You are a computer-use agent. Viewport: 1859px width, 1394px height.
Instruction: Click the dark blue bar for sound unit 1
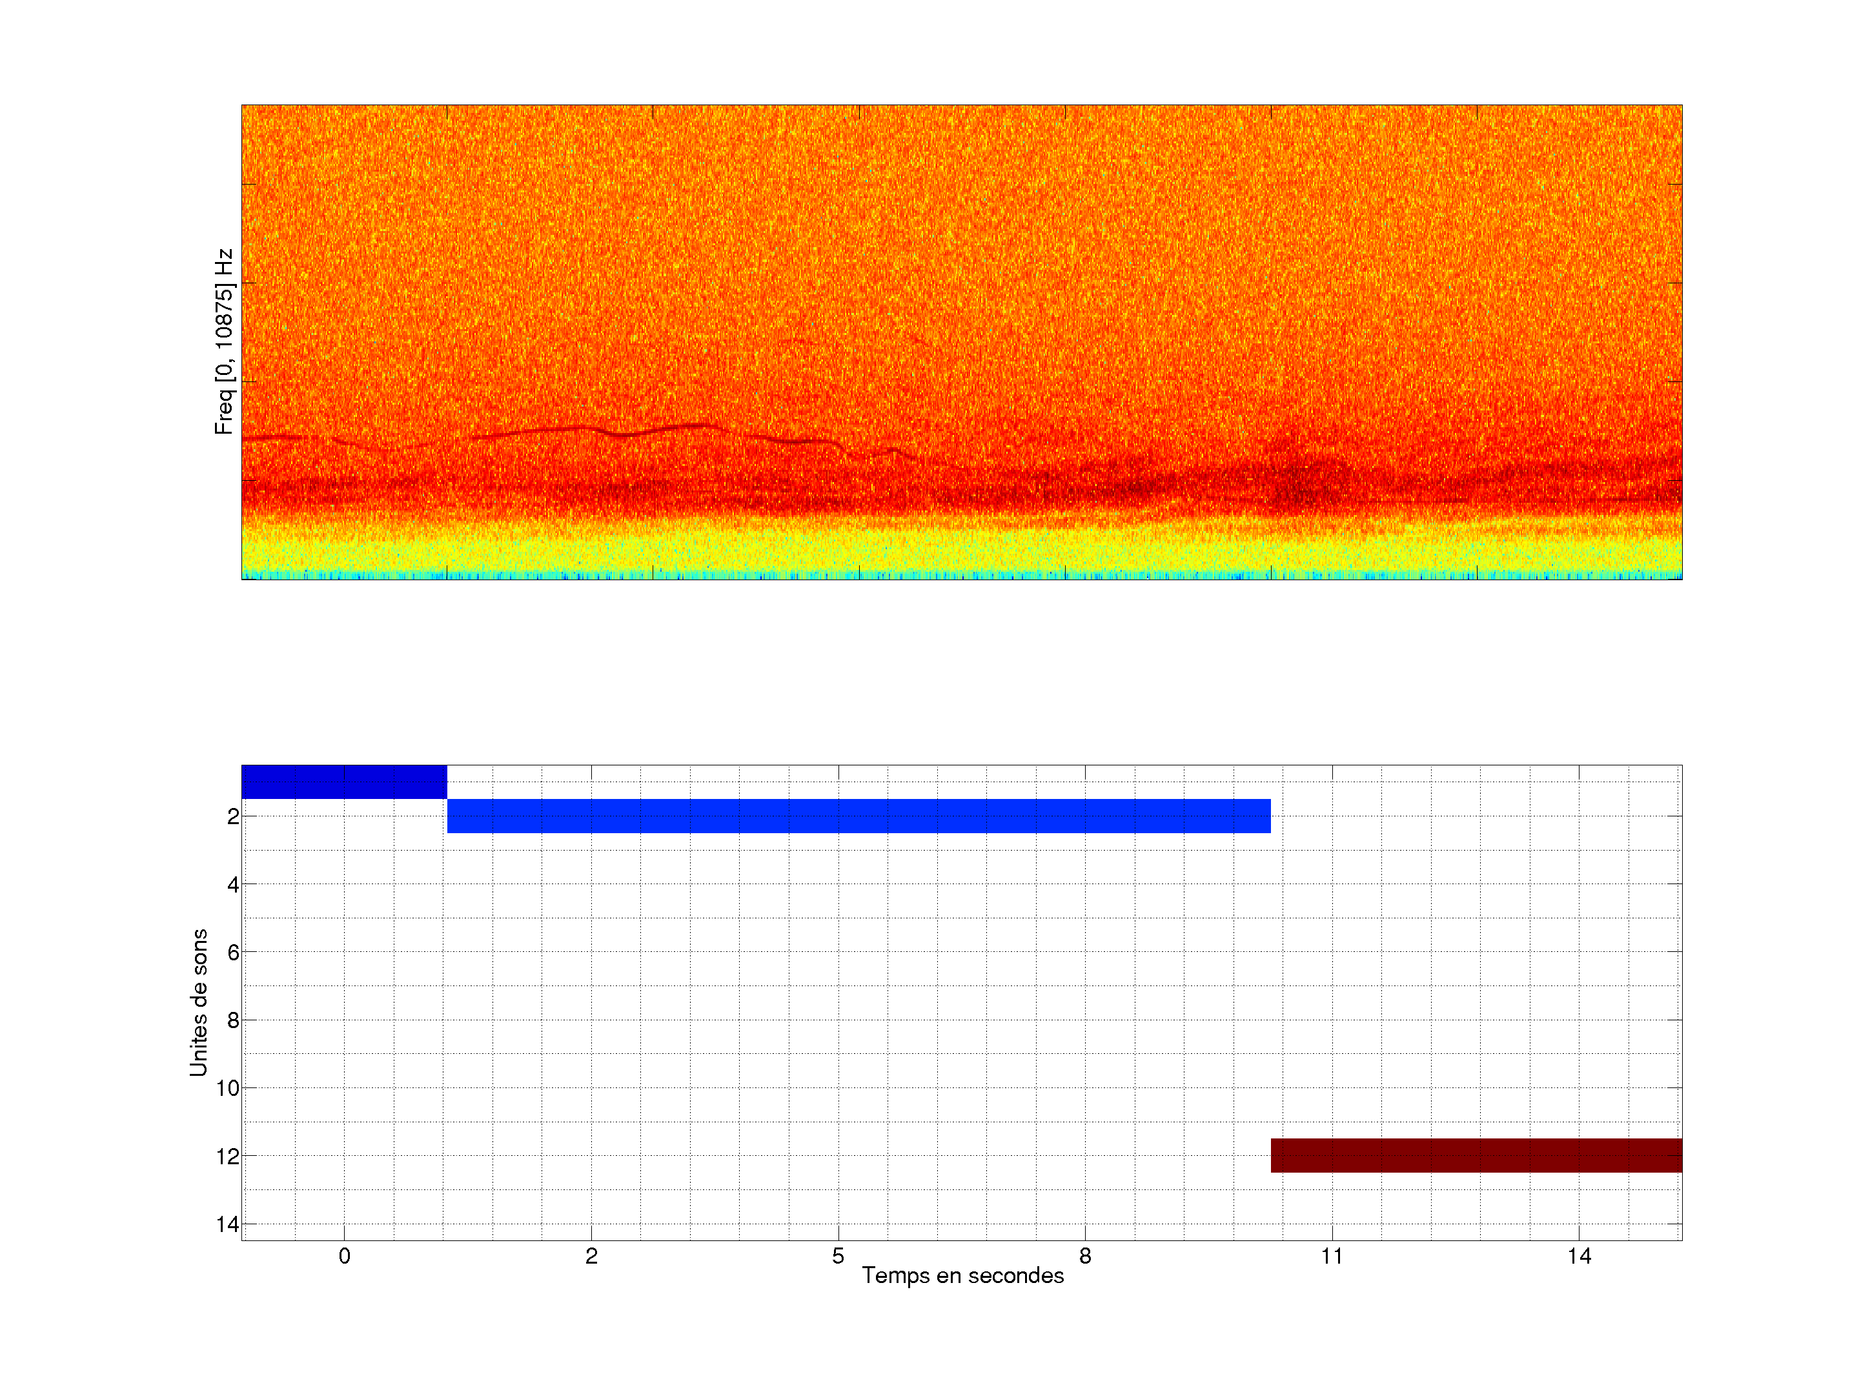click(x=344, y=782)
